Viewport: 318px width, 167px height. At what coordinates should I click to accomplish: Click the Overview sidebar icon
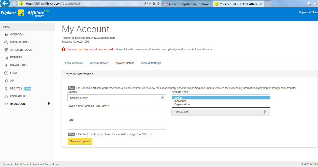[x=6, y=34]
